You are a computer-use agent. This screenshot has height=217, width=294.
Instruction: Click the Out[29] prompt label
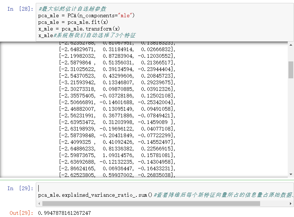click(x=21, y=213)
